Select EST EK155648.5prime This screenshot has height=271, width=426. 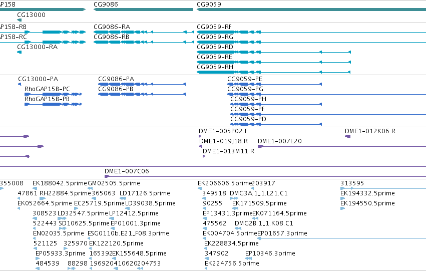(x=139, y=253)
